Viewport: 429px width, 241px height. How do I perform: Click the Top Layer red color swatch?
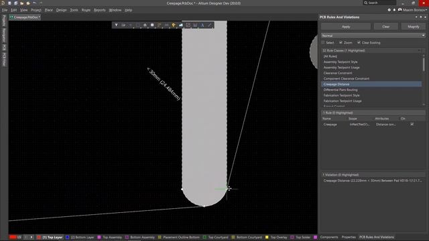39,237
